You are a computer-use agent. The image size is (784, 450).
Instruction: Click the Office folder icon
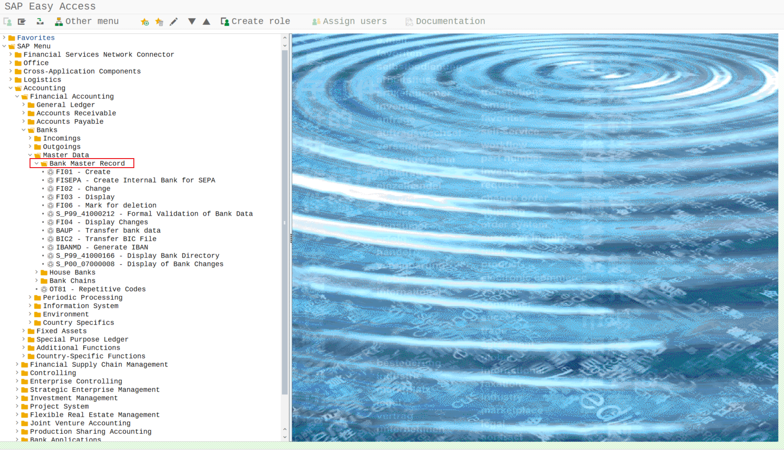18,63
